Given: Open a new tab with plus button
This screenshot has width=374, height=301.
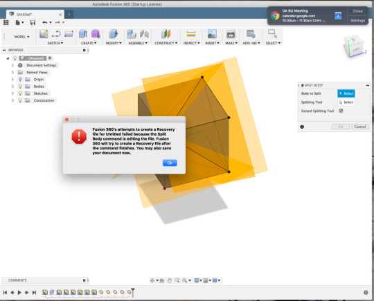Looking at the screenshot, I should point(69,15).
